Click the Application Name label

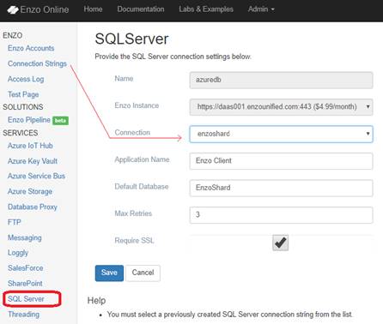click(142, 159)
